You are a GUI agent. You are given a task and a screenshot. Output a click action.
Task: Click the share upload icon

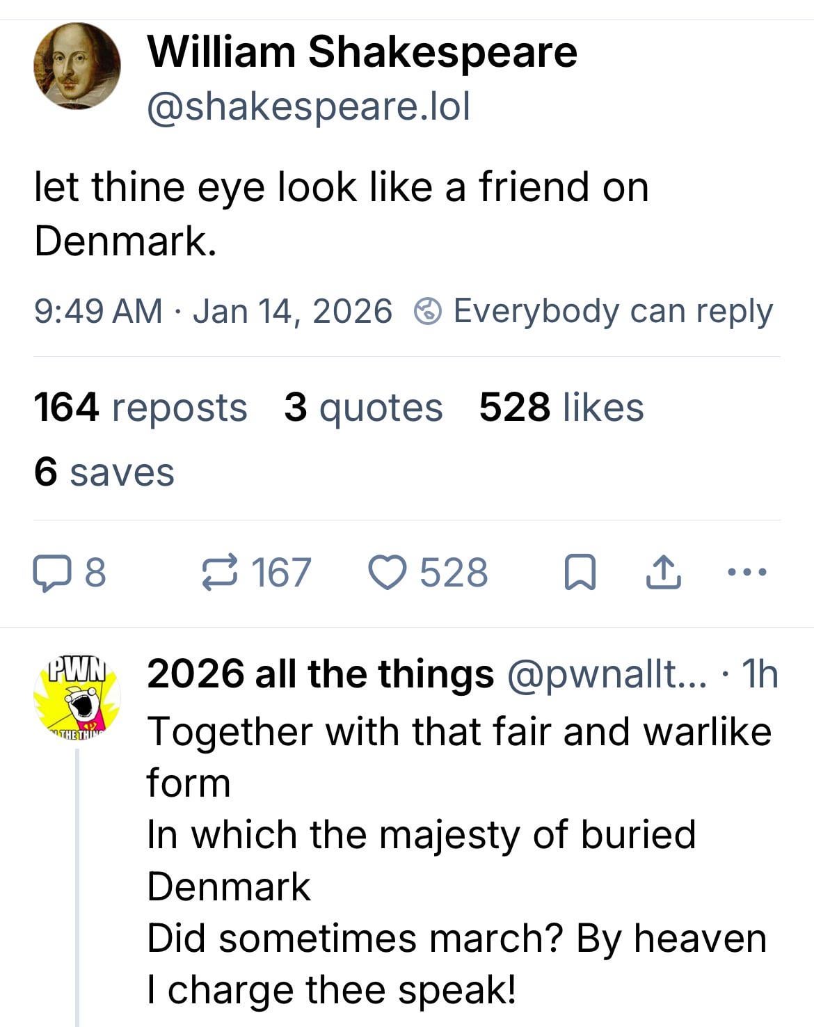(x=662, y=573)
